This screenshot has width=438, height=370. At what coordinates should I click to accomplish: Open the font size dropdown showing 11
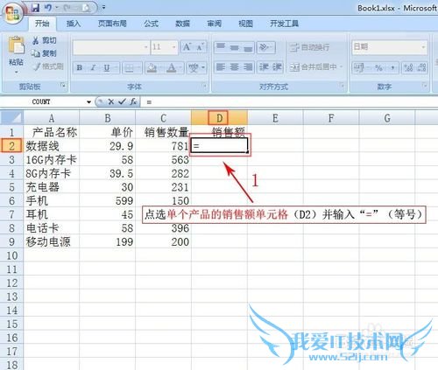point(173,47)
